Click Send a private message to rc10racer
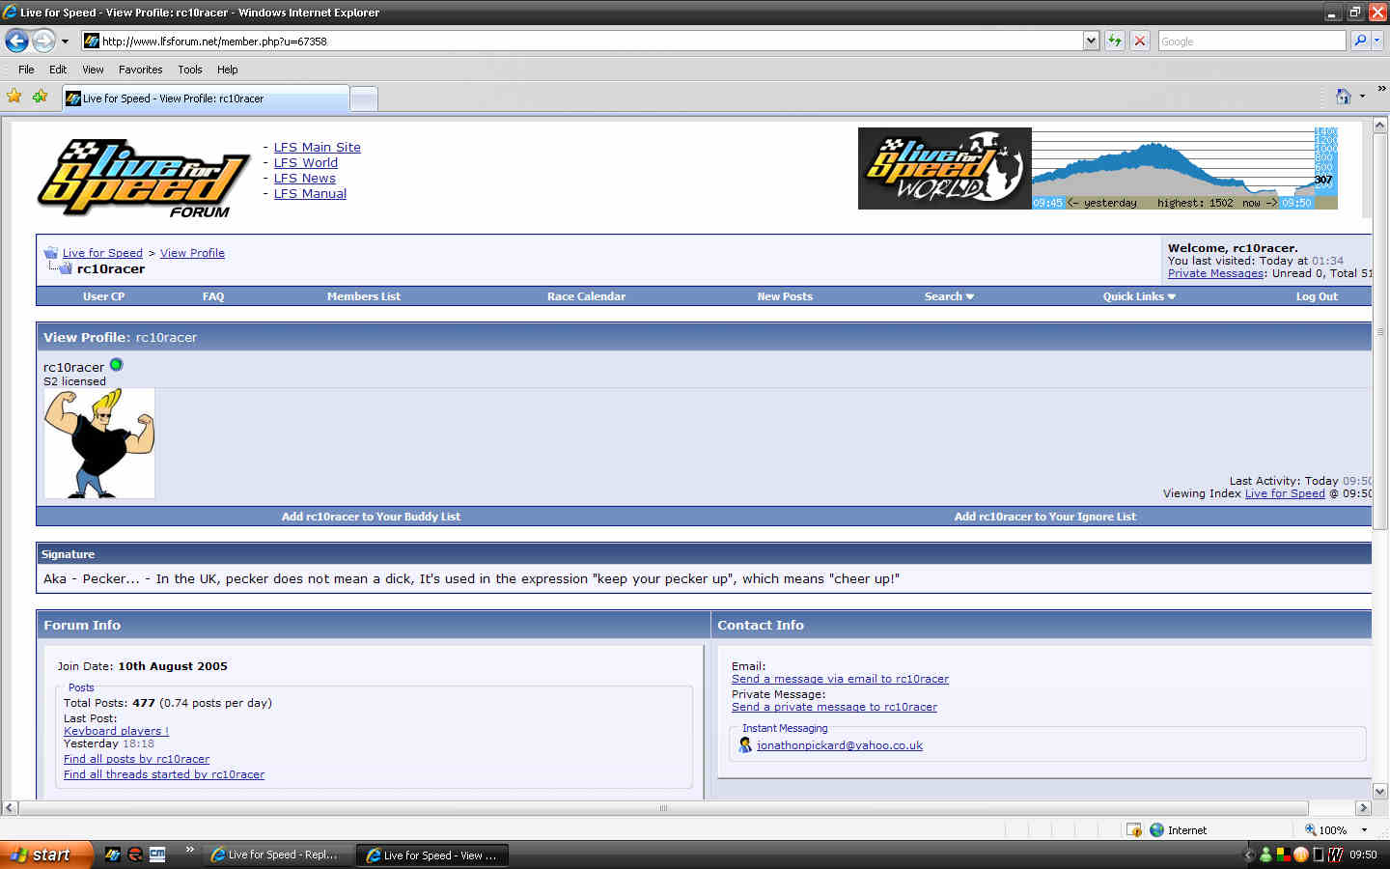 (x=834, y=707)
